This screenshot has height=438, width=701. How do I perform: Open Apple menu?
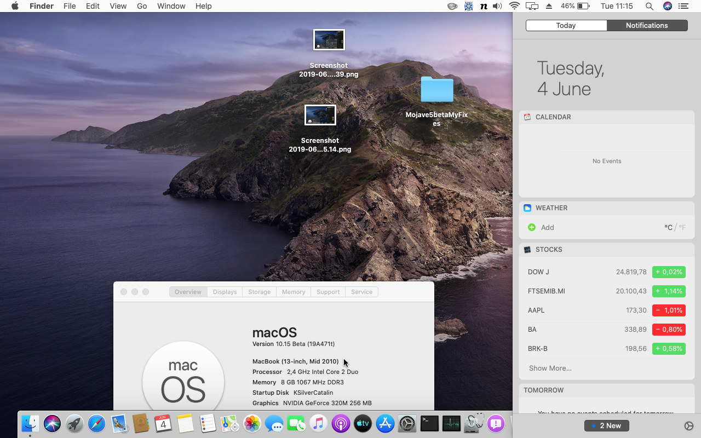(x=15, y=6)
